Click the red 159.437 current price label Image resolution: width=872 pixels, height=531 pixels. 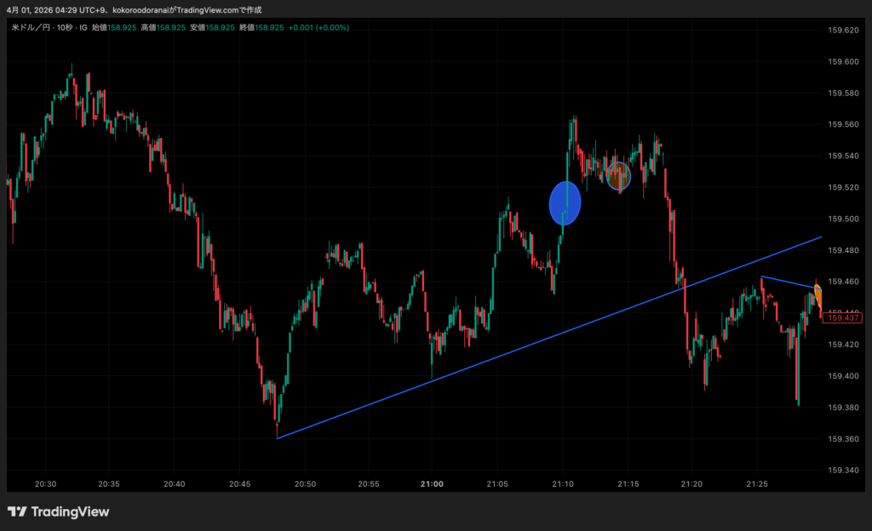point(843,317)
